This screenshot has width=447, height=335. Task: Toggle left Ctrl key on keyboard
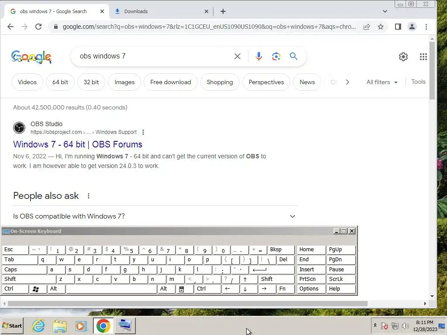point(15,289)
